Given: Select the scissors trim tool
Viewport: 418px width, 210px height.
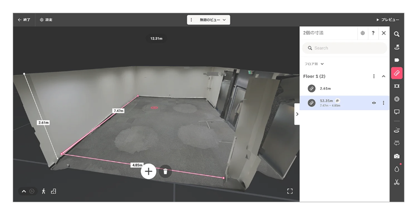Looking at the screenshot, I should click(397, 182).
